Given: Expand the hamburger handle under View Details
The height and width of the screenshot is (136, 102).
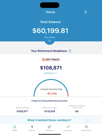Looking at the screenshot, I should click(x=49, y=41).
